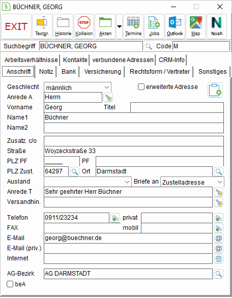The height and width of the screenshot is (298, 232).
Task: Click the globe icon beside Internet
Action: (218, 258)
